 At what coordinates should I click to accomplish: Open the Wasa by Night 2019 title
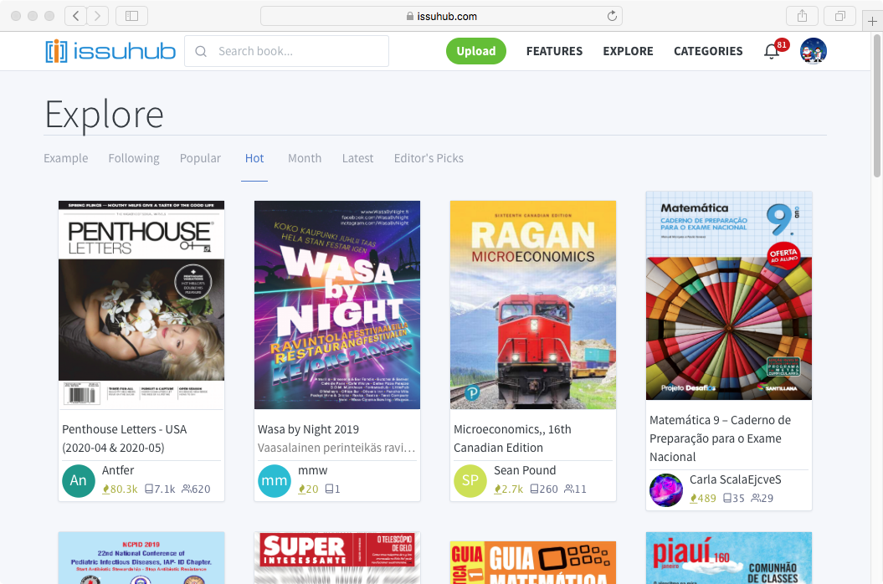[308, 429]
